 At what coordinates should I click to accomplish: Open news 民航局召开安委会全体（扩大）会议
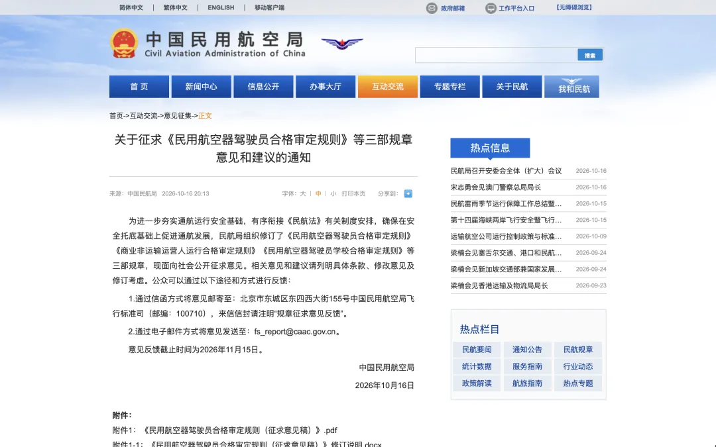coord(506,171)
